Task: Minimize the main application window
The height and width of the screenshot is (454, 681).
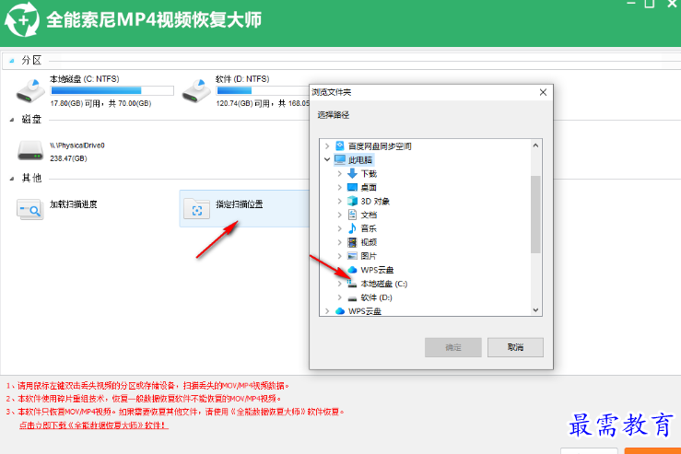Action: [x=631, y=3]
